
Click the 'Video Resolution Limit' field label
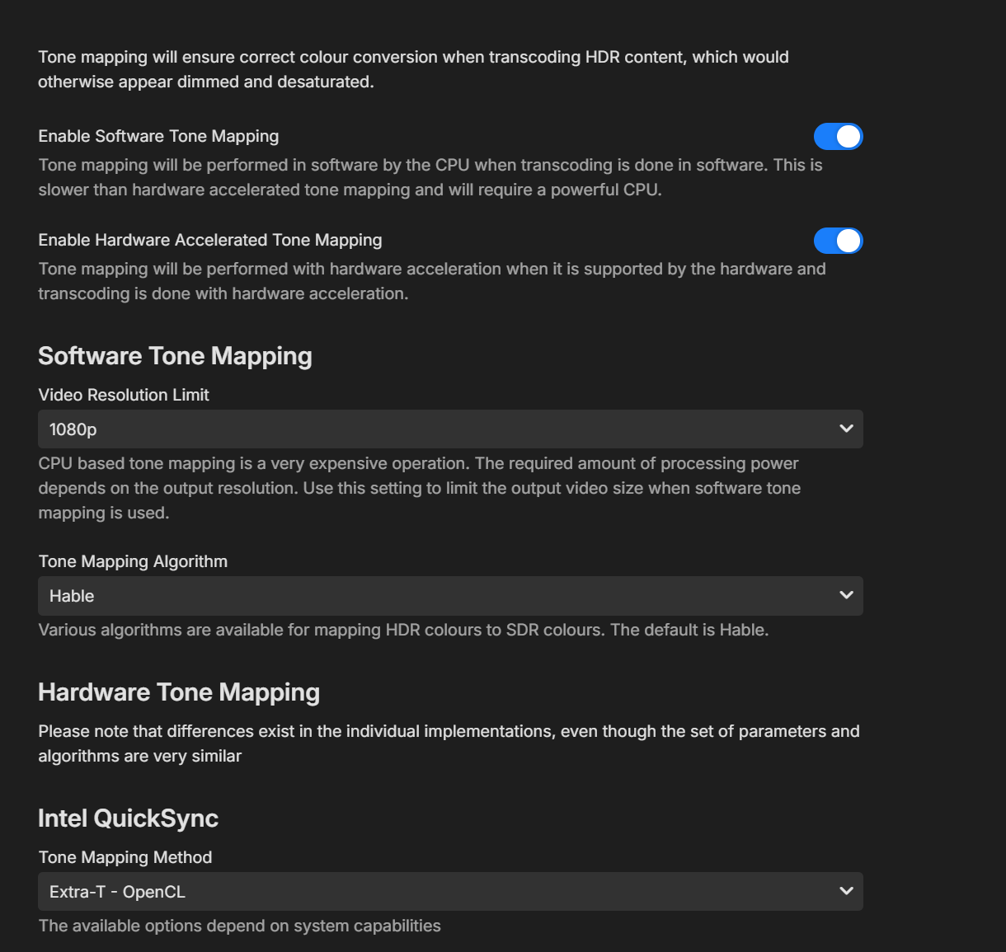124,395
